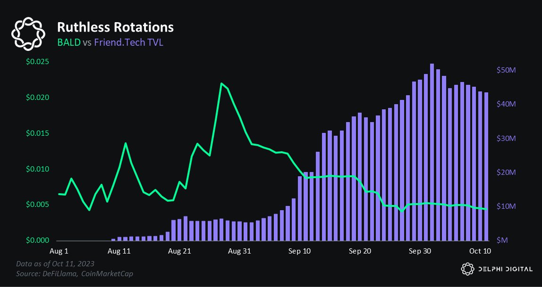
Task: Click the 'Aug 21' x-axis date label
Action: tap(179, 251)
